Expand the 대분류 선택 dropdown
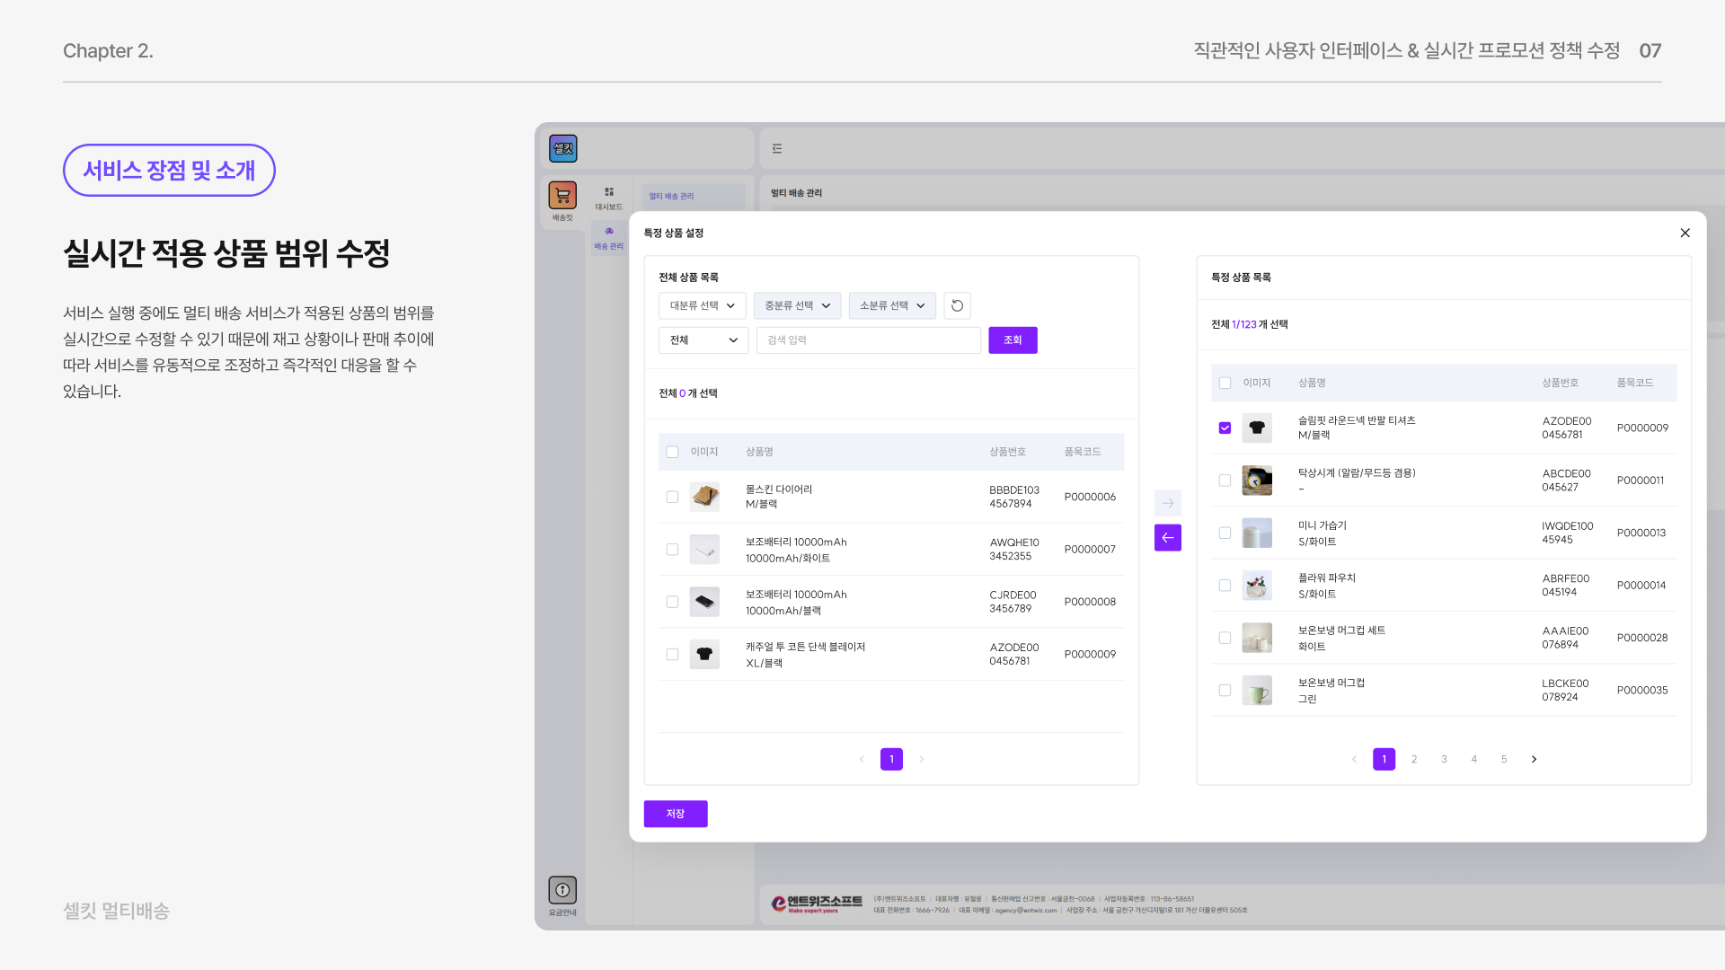The image size is (1725, 970). click(x=702, y=305)
